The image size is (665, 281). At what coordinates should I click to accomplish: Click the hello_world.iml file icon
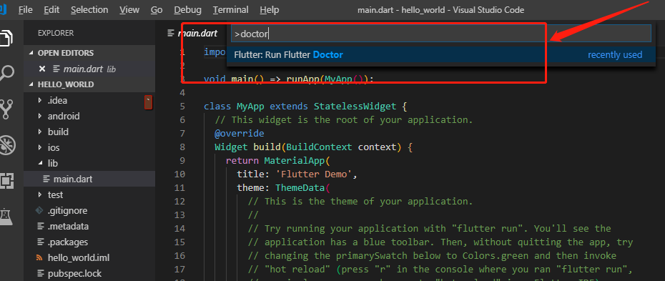[40, 257]
